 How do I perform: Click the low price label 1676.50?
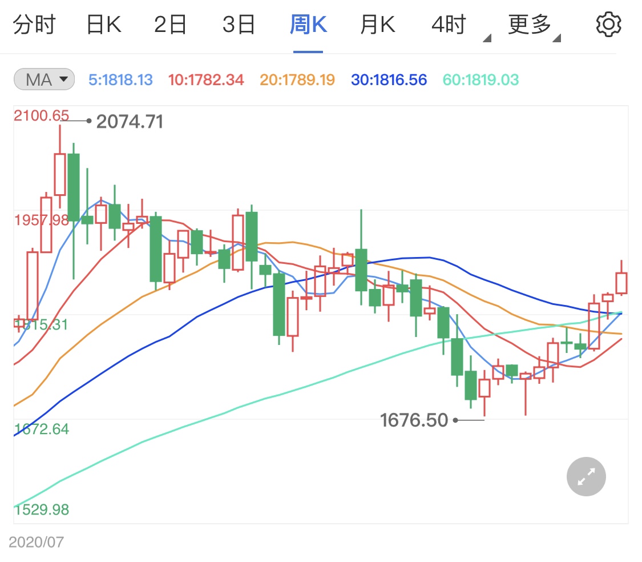[x=414, y=420]
